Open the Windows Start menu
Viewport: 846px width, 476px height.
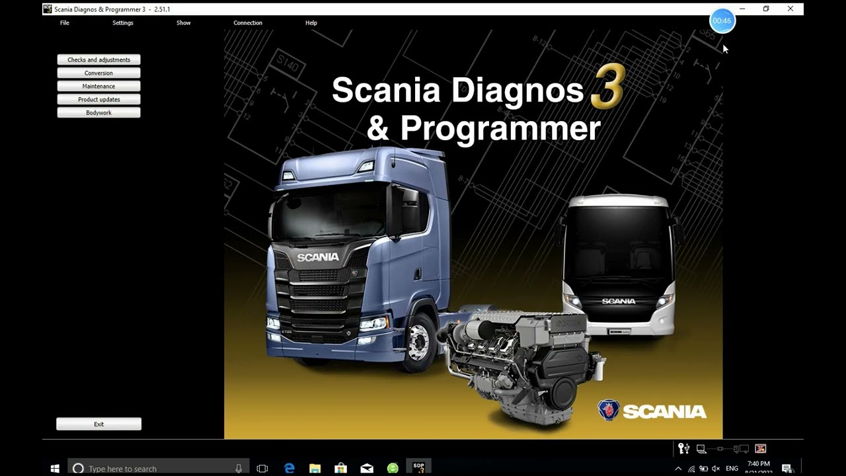coord(55,468)
